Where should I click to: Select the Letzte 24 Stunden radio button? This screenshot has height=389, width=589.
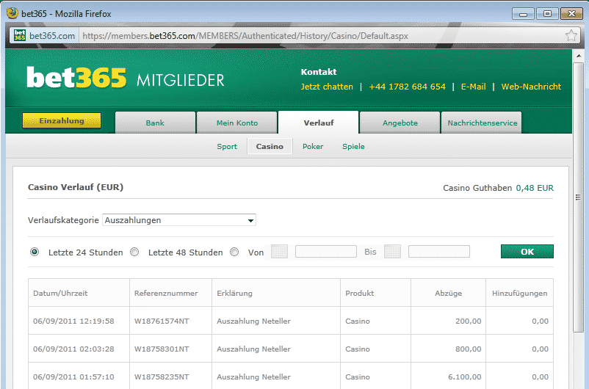pos(35,252)
